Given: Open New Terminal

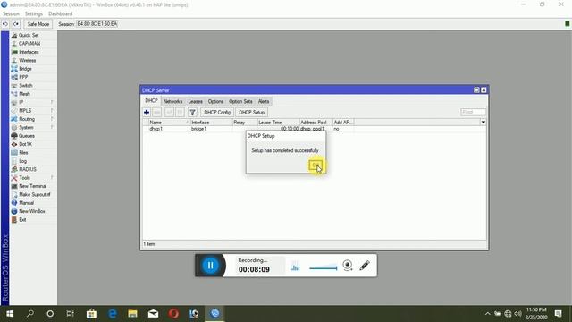Looking at the screenshot, I should [x=32, y=186].
